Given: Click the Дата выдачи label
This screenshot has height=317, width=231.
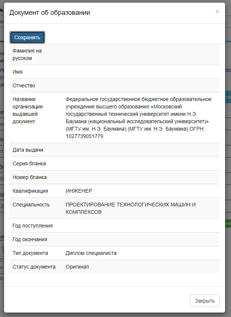Looking at the screenshot, I should (28, 150).
